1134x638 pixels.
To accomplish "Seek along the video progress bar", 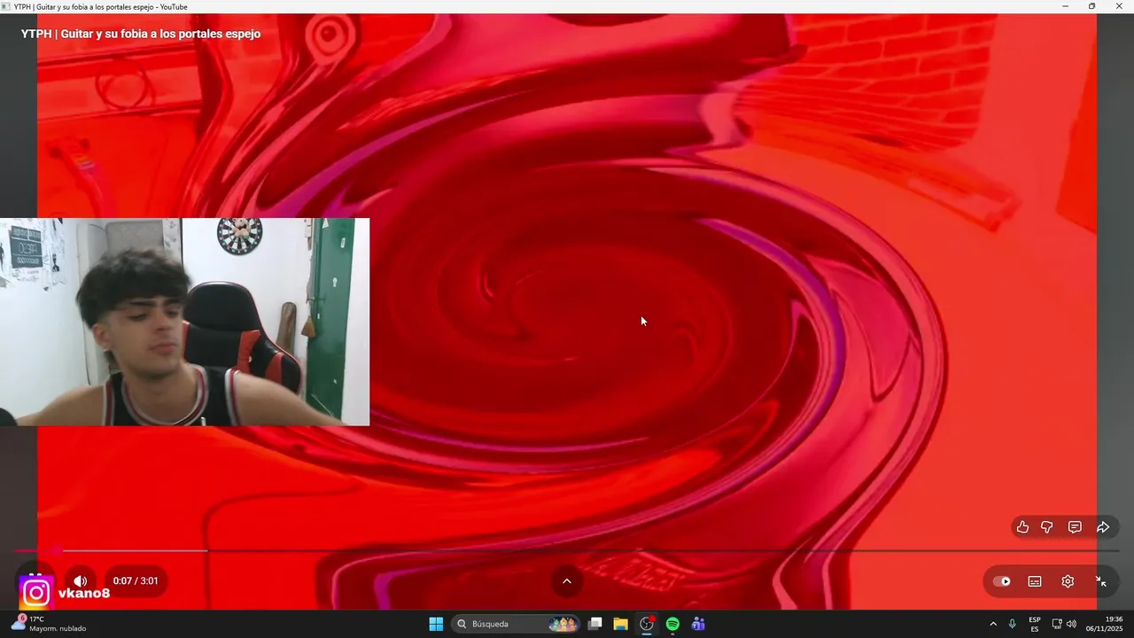I will pos(567,550).
